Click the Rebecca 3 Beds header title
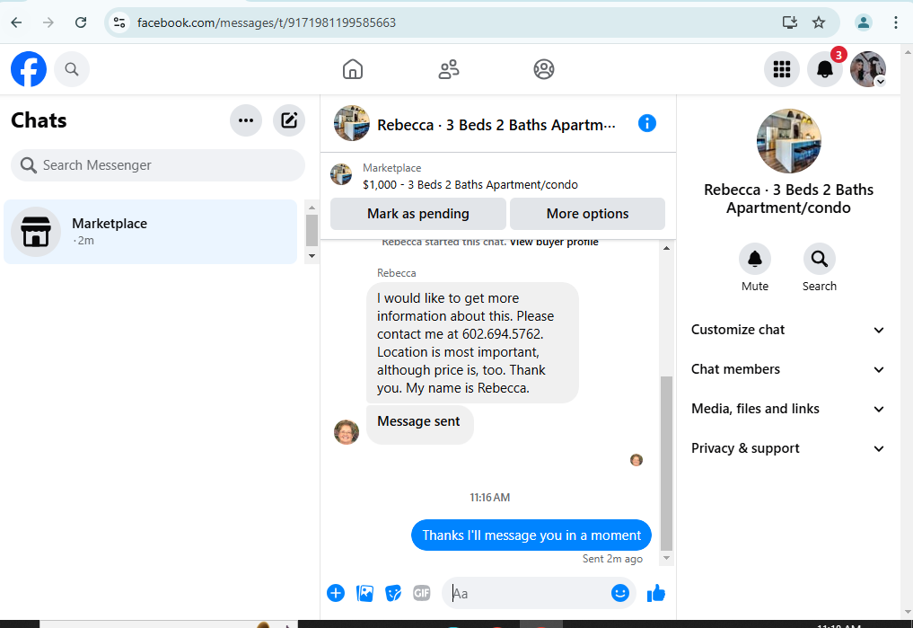The width and height of the screenshot is (913, 628). point(496,125)
